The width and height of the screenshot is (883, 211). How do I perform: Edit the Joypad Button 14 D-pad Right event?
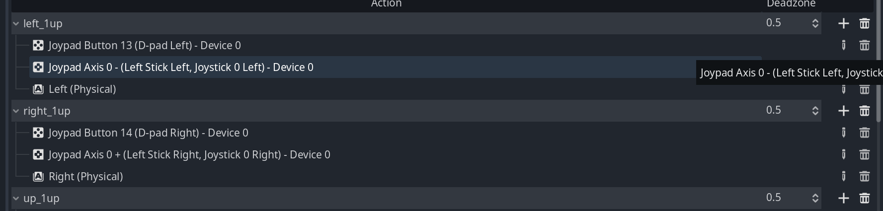pyautogui.click(x=843, y=133)
